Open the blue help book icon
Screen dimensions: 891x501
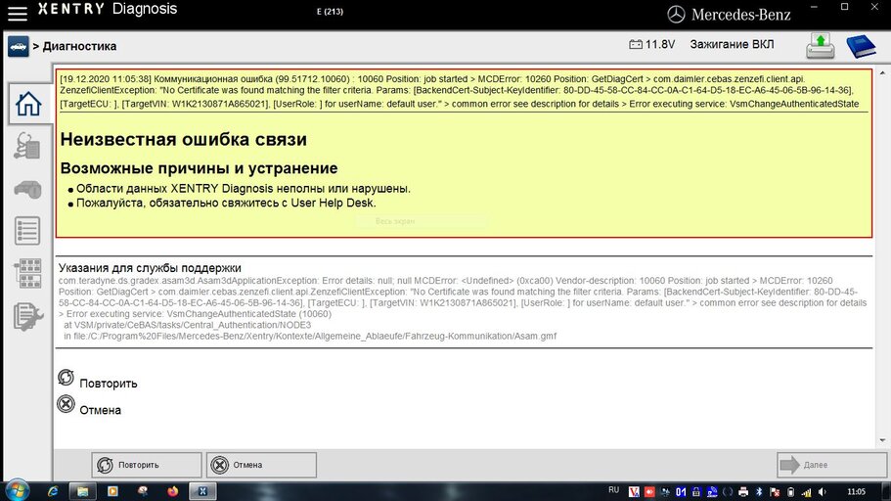pyautogui.click(x=861, y=46)
